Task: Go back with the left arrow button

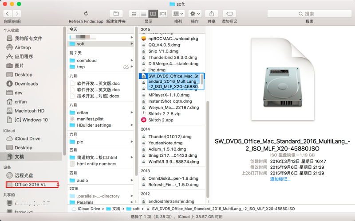Action: pos(8,14)
